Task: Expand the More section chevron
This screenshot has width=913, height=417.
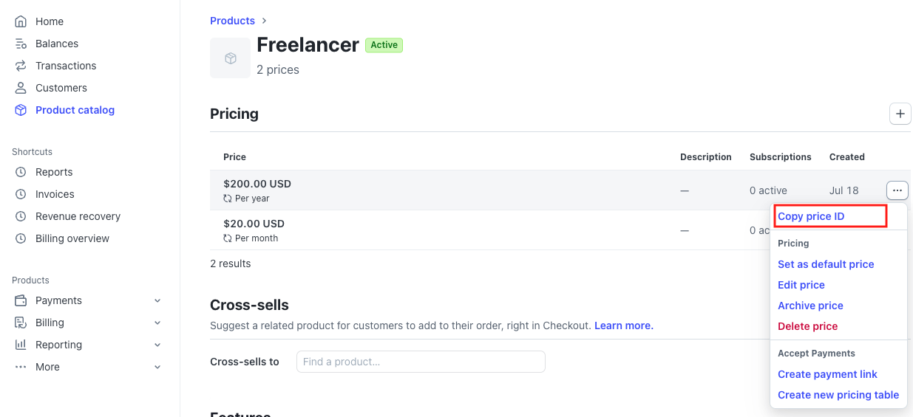Action: click(157, 367)
